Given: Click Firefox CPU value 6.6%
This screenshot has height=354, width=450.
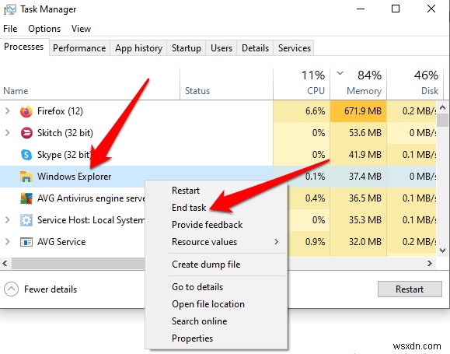Looking at the screenshot, I should (x=315, y=111).
